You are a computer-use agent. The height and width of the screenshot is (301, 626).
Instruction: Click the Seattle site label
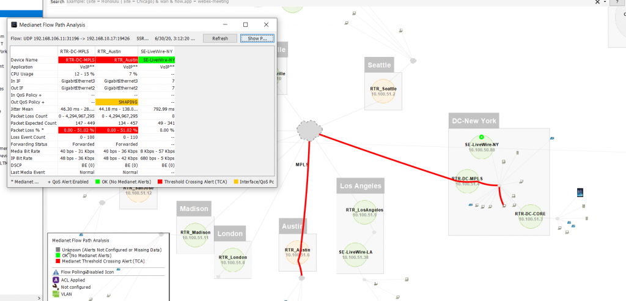click(x=379, y=65)
